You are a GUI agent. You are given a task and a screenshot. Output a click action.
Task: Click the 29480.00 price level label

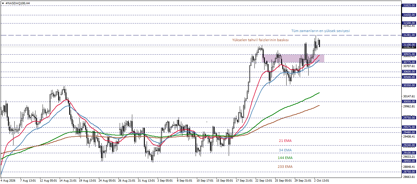pyautogui.click(x=409, y=132)
